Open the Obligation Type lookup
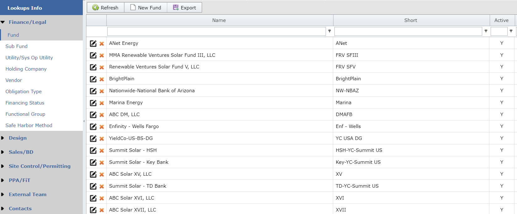 24,92
